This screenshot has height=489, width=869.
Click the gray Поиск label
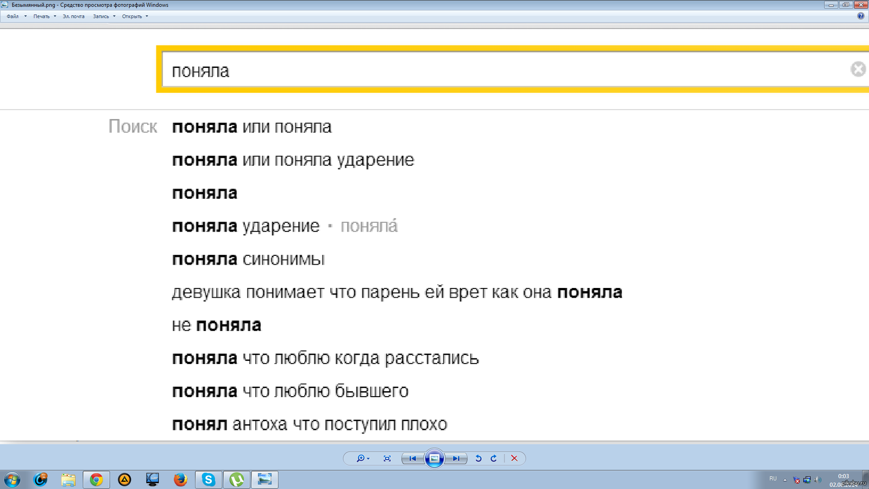[133, 127]
